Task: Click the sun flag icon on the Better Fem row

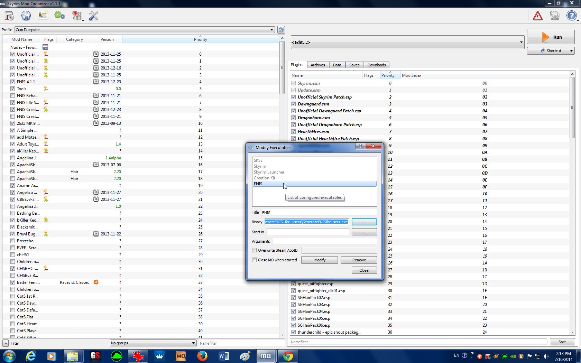Action: [x=96, y=282]
